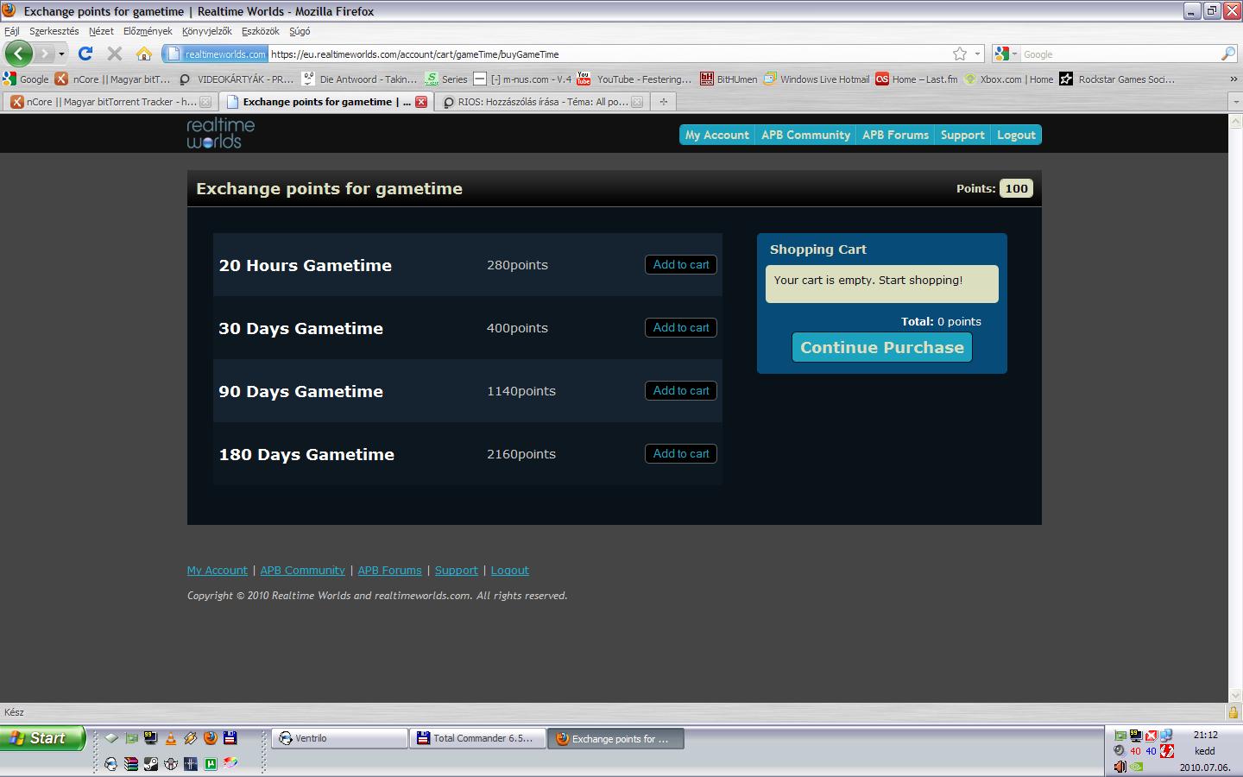The width and height of the screenshot is (1243, 777).
Task: Open the Die Antwoord bookmark
Action: point(359,79)
